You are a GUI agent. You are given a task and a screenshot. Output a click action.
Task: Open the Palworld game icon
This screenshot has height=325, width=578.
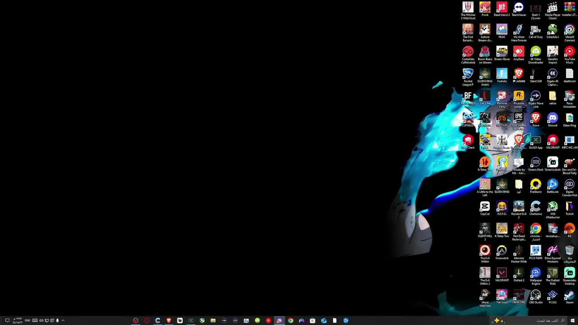(502, 164)
